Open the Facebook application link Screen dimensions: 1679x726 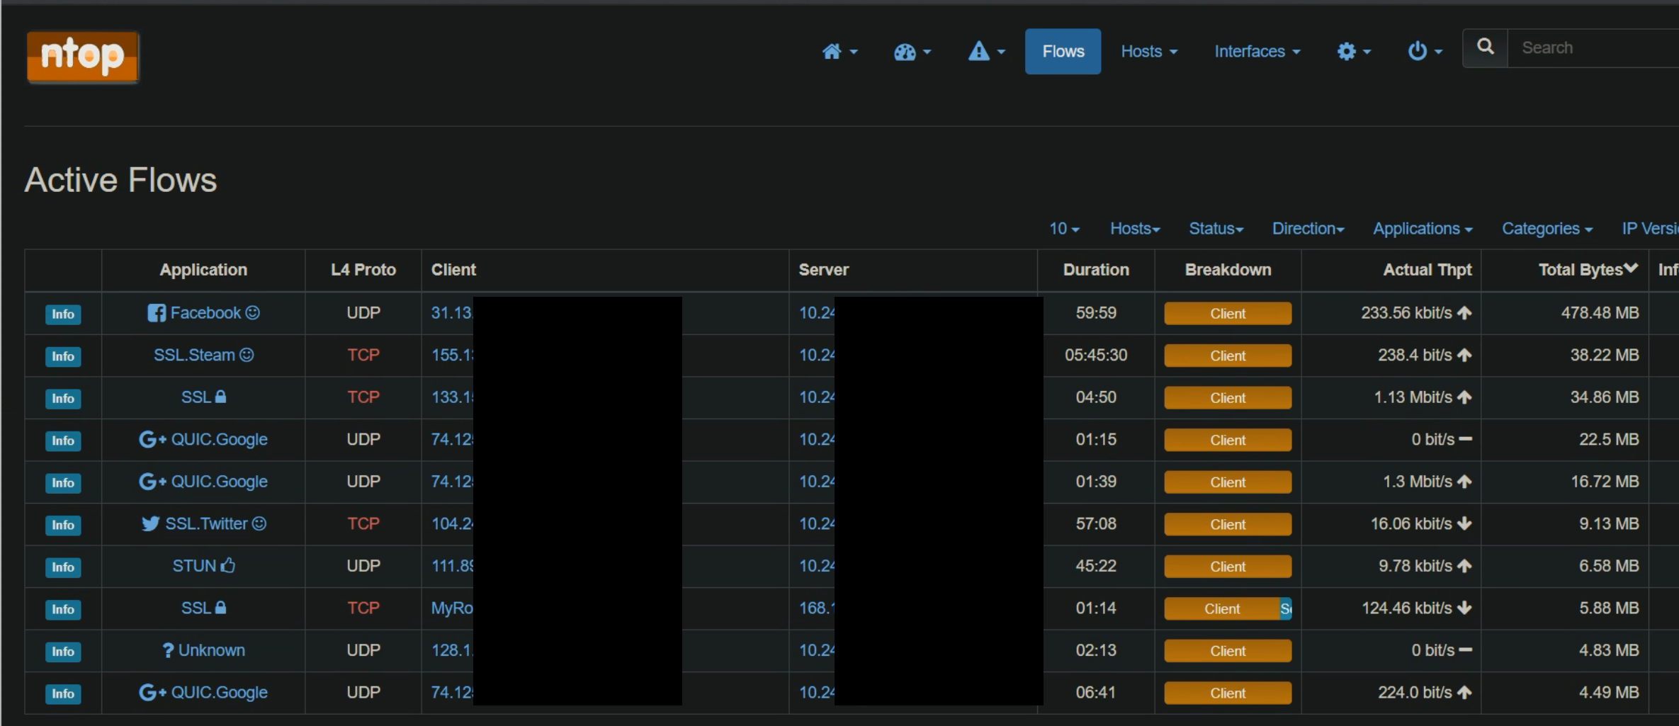point(205,313)
